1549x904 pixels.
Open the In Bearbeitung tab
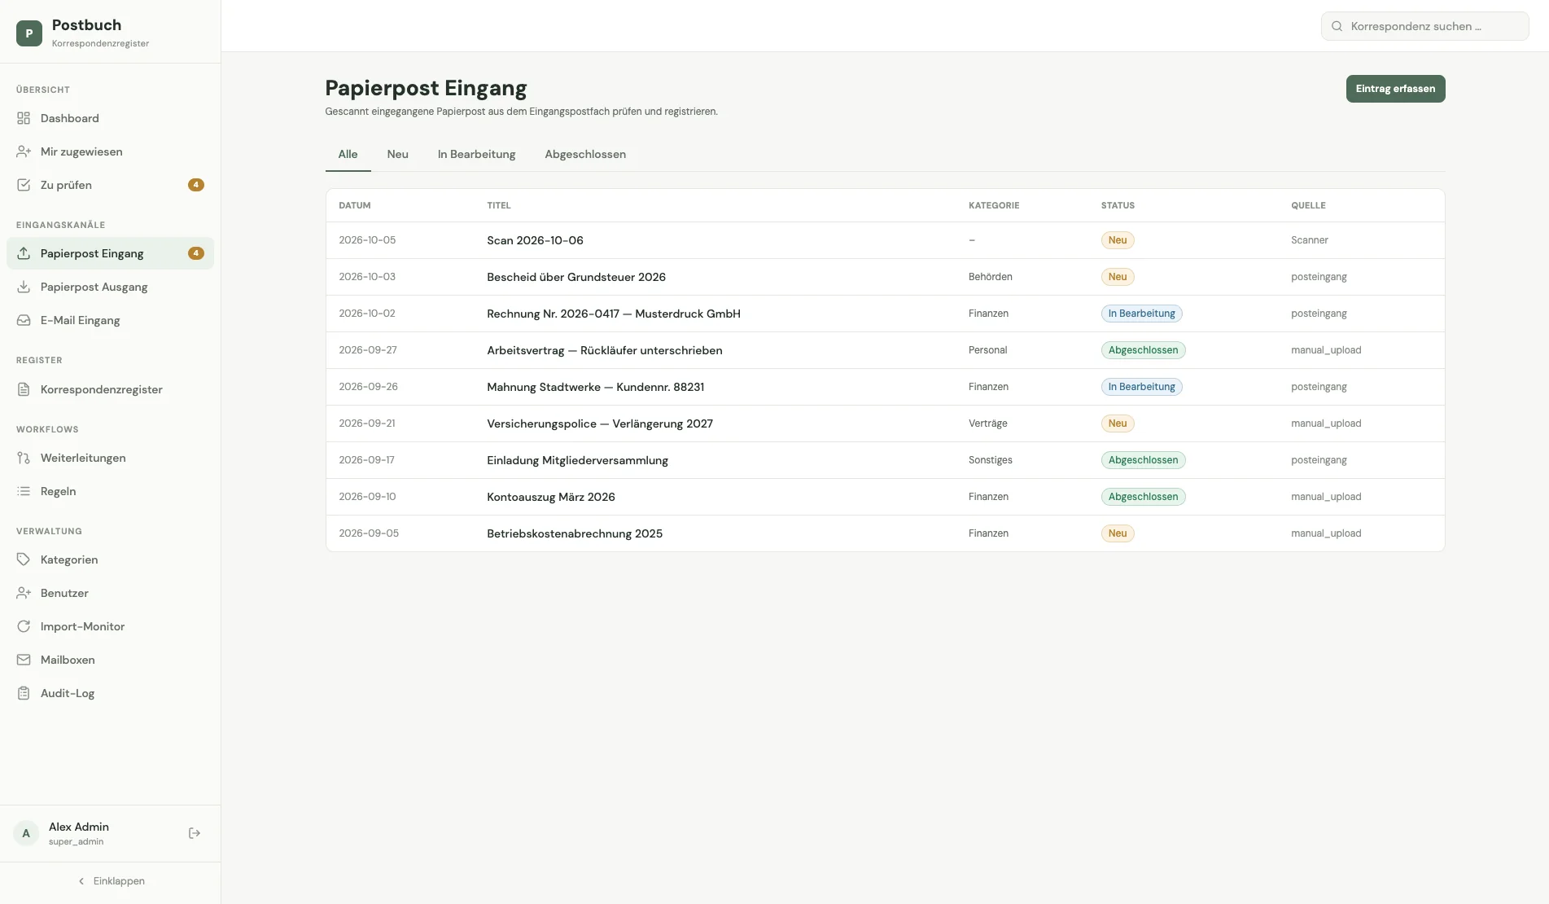coord(476,154)
